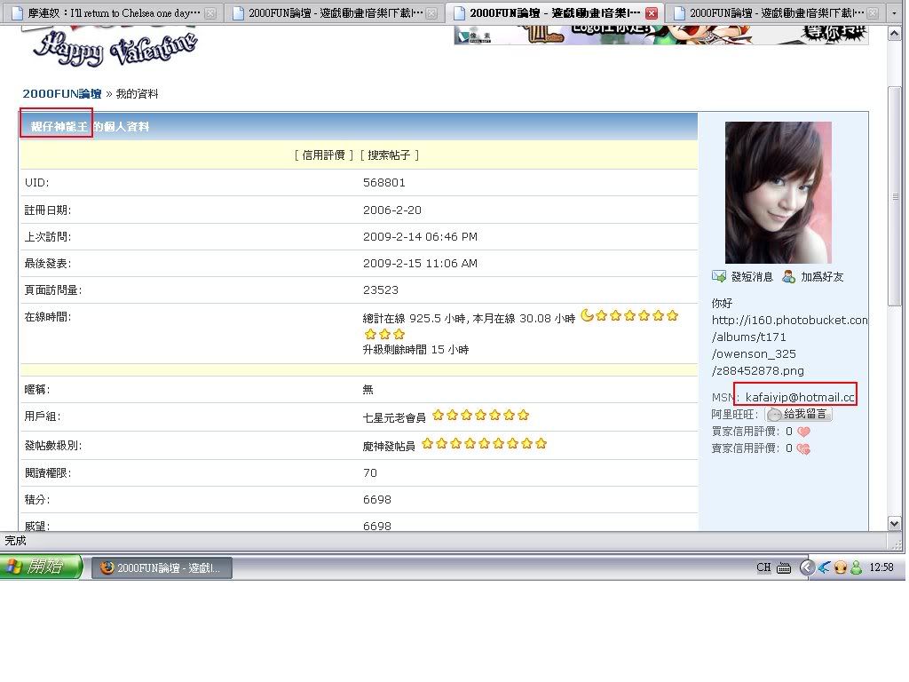Image resolution: width=909 pixels, height=682 pixels.
Task: Click the blue bird icon in system tray
Action: pyautogui.click(x=823, y=567)
